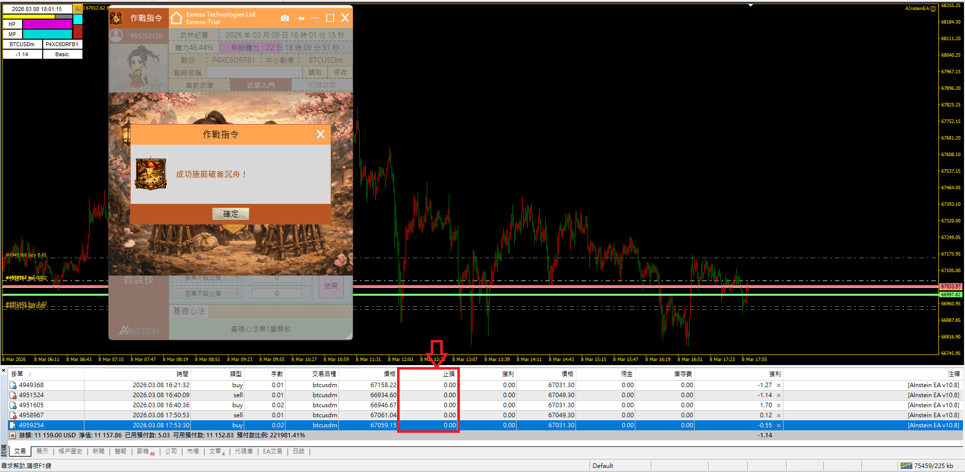Screen dimensions: 965x472
Task: Click the treasure icon inside the message dialog
Action: pyautogui.click(x=151, y=174)
